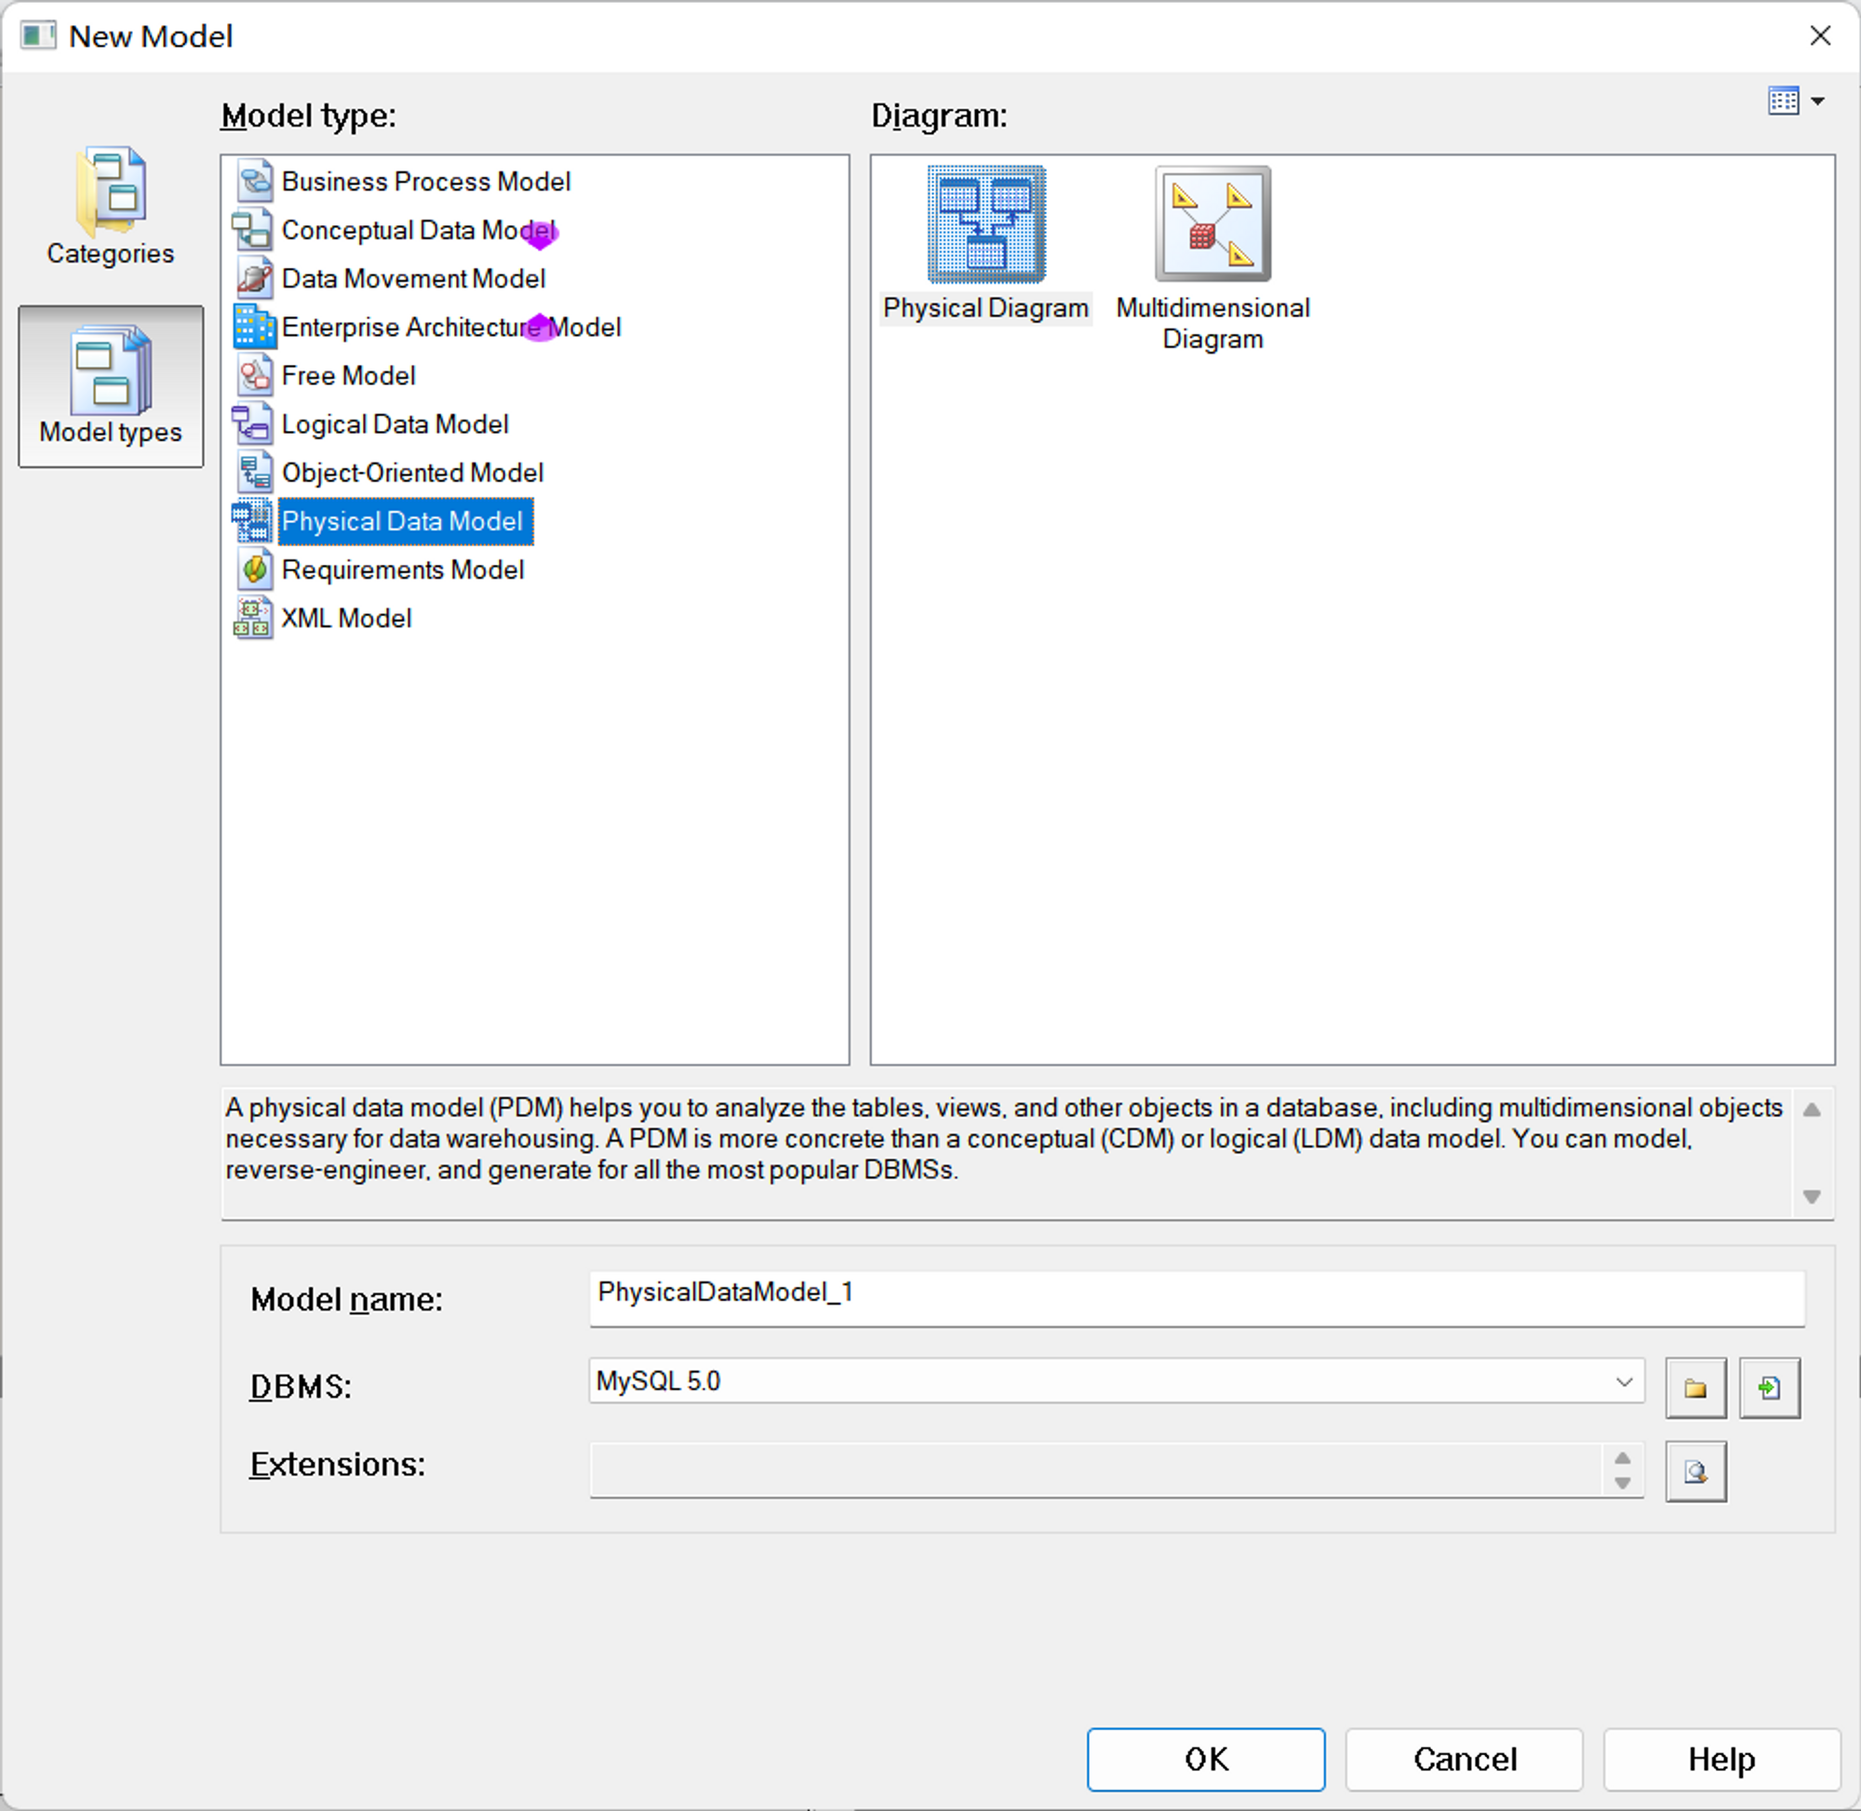Open the view style dropdown arrow
The image size is (1861, 1811).
(x=1817, y=101)
